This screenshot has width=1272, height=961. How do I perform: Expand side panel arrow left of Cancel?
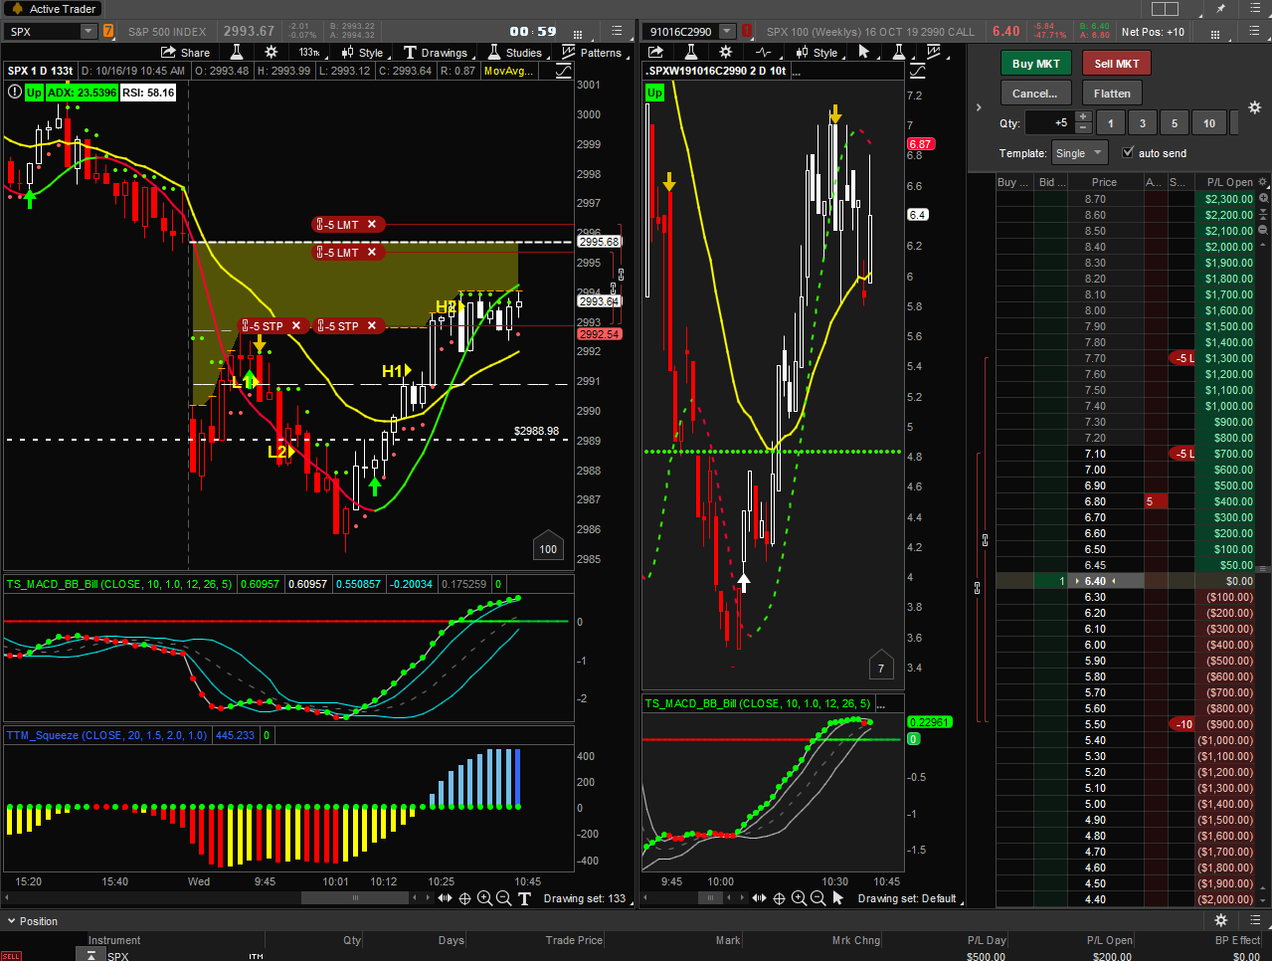click(x=979, y=107)
